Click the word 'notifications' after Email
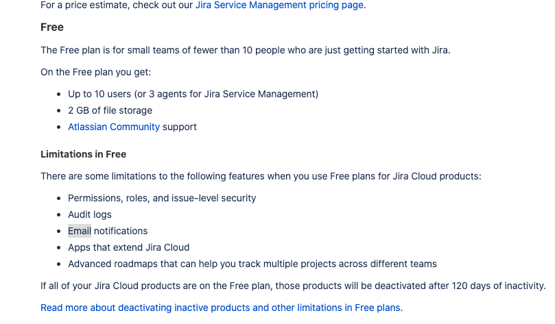Screen dimensions: 555x324 click(x=121, y=231)
